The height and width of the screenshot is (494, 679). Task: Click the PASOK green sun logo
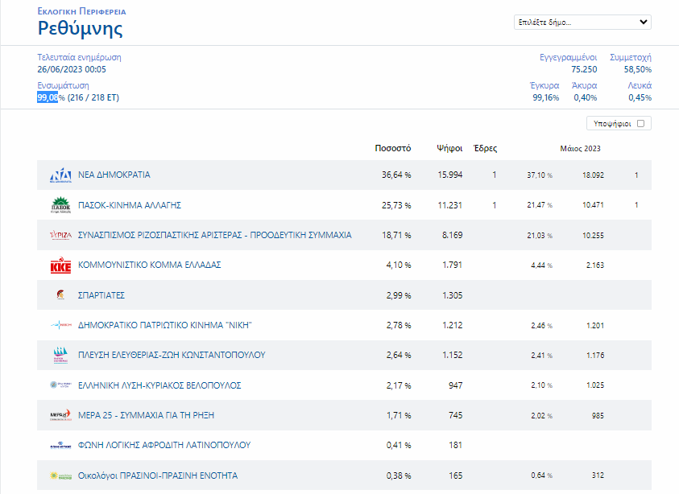coord(60,205)
